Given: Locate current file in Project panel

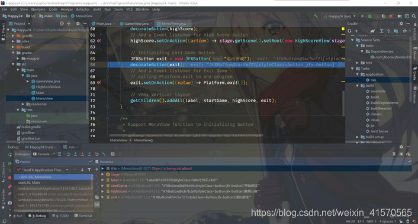Looking at the screenshot, I should [x=62, y=24].
